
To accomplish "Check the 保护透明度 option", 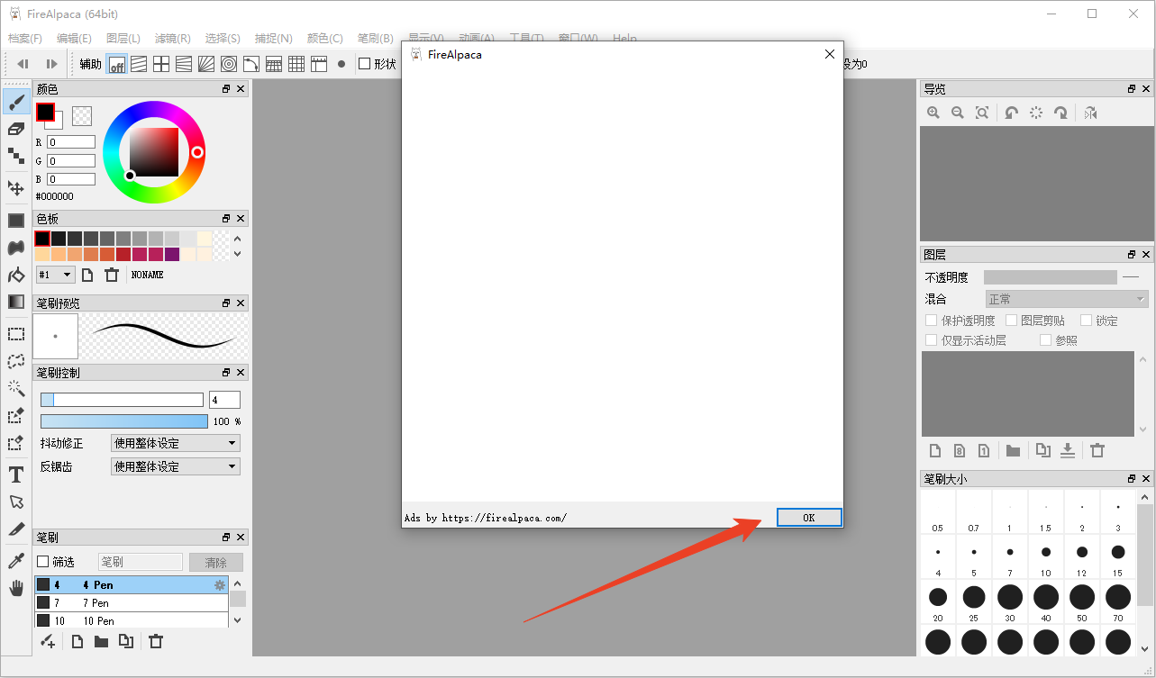I will point(932,321).
